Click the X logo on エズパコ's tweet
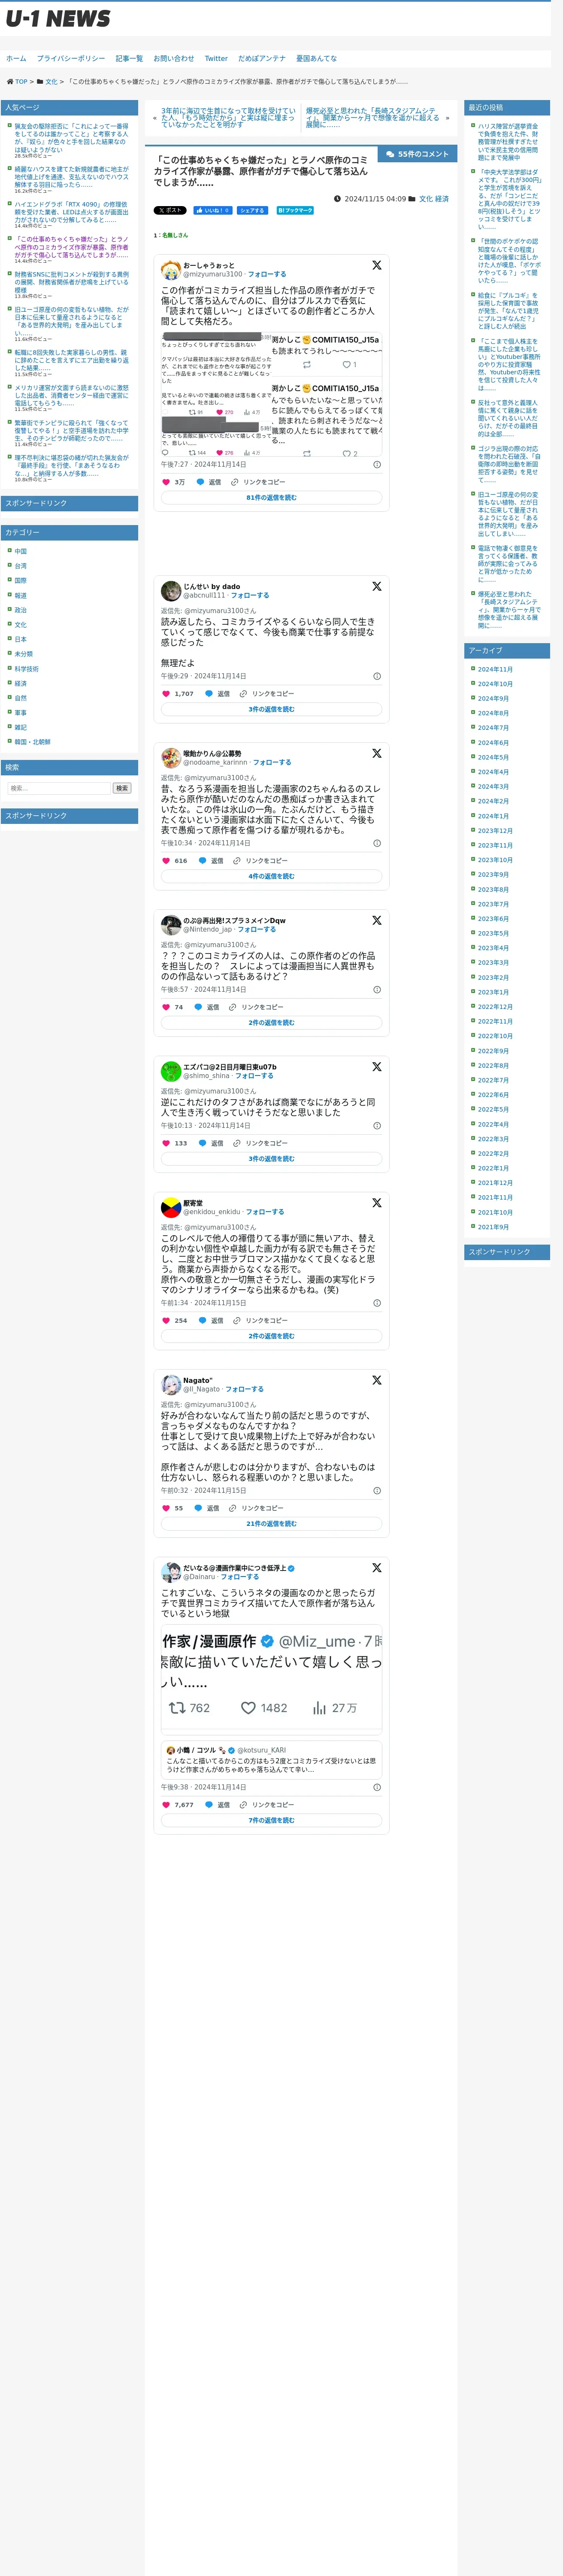 click(x=377, y=1067)
